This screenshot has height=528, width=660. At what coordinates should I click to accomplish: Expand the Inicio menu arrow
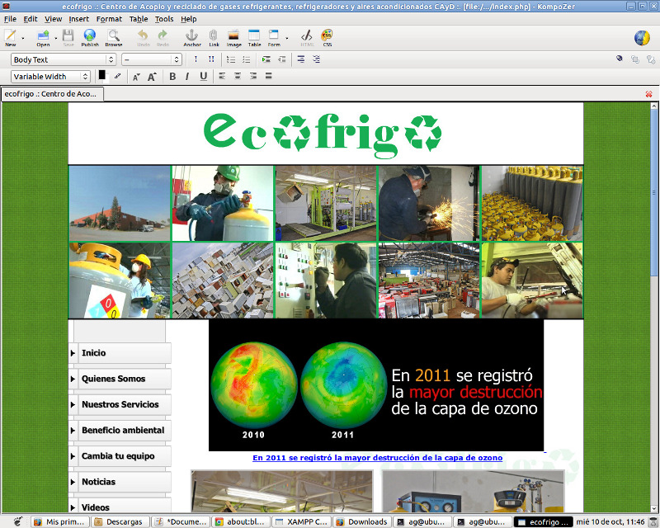click(x=73, y=353)
